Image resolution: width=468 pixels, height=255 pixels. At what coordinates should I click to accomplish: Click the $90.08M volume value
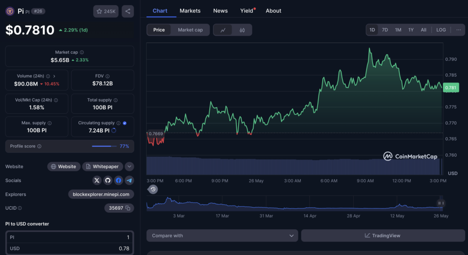(x=26, y=84)
